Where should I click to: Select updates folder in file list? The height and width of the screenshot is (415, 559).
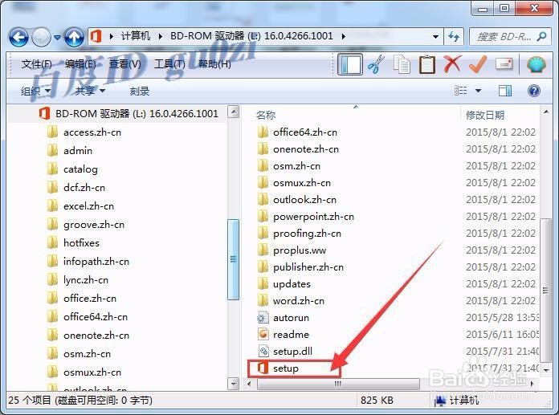(x=284, y=284)
